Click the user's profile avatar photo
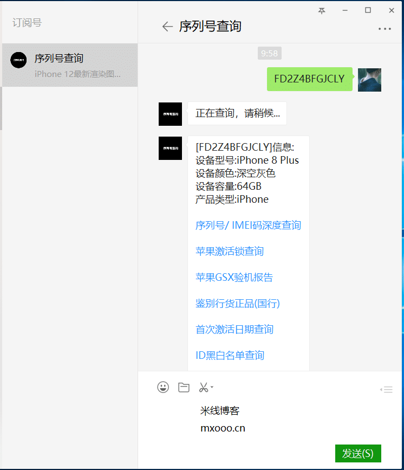Screen dimensions: 404x470 369,80
